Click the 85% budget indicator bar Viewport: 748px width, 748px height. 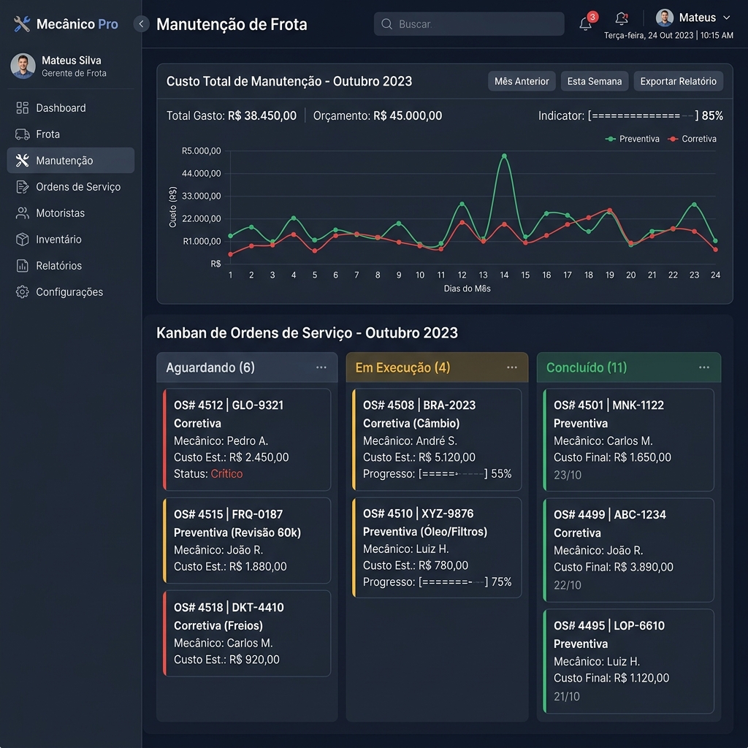(643, 116)
